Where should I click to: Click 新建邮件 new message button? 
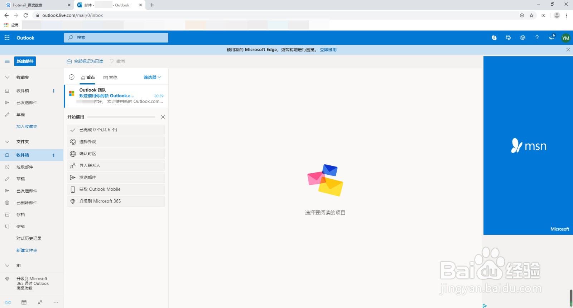point(25,61)
